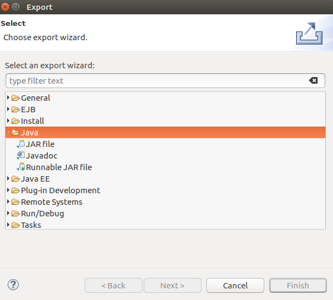Open the help question mark icon
Image resolution: width=333 pixels, height=300 pixels.
pos(14,285)
